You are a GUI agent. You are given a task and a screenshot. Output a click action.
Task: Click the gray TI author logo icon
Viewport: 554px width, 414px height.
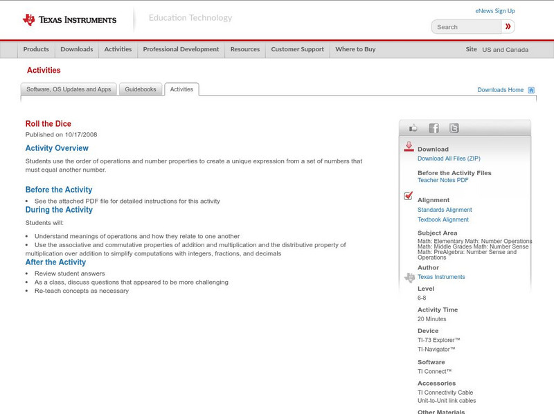tap(409, 278)
